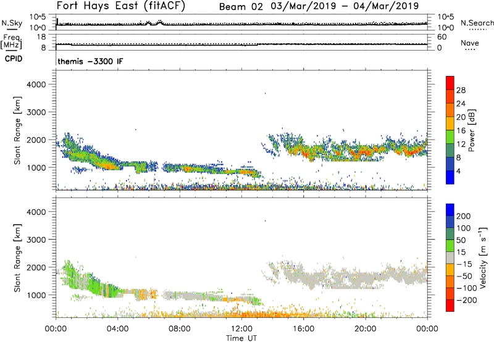Click the red bottom segment of velocity colorbar
This screenshot has height=342, width=494.
[450, 306]
